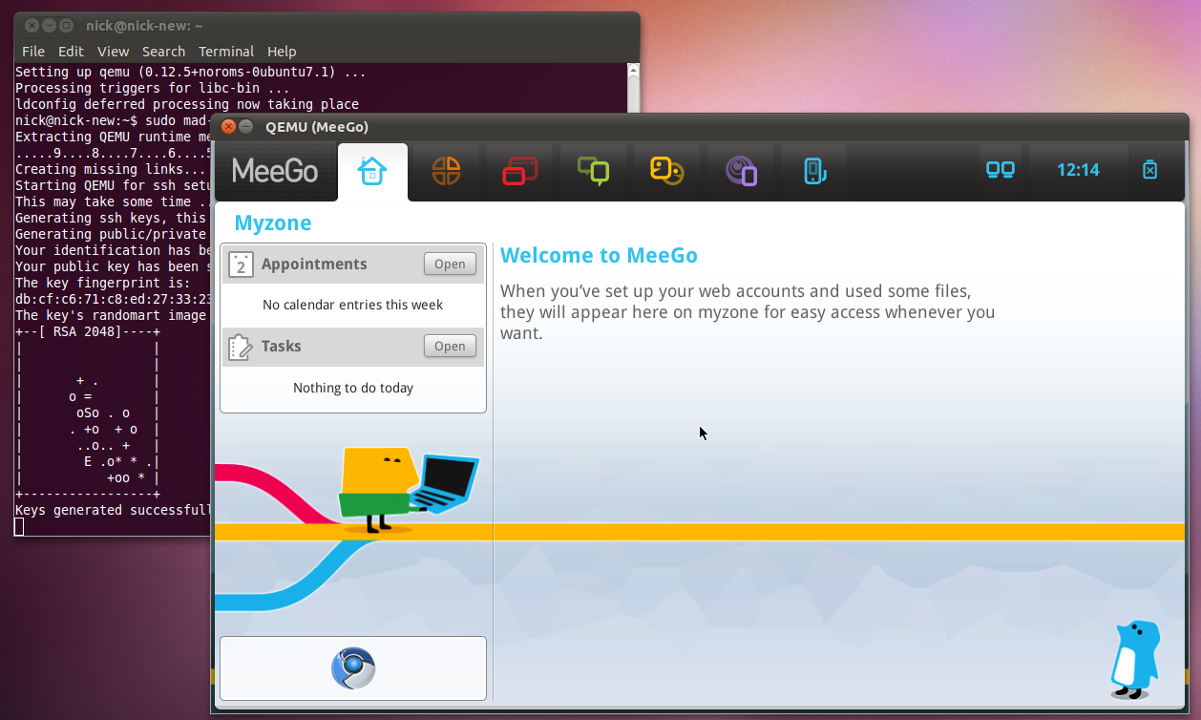This screenshot has width=1201, height=720.
Task: Launch the Chromium browser from Myzone
Action: 353,668
